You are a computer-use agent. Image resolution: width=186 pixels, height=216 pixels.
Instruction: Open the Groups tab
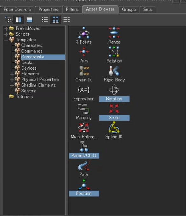click(129, 9)
